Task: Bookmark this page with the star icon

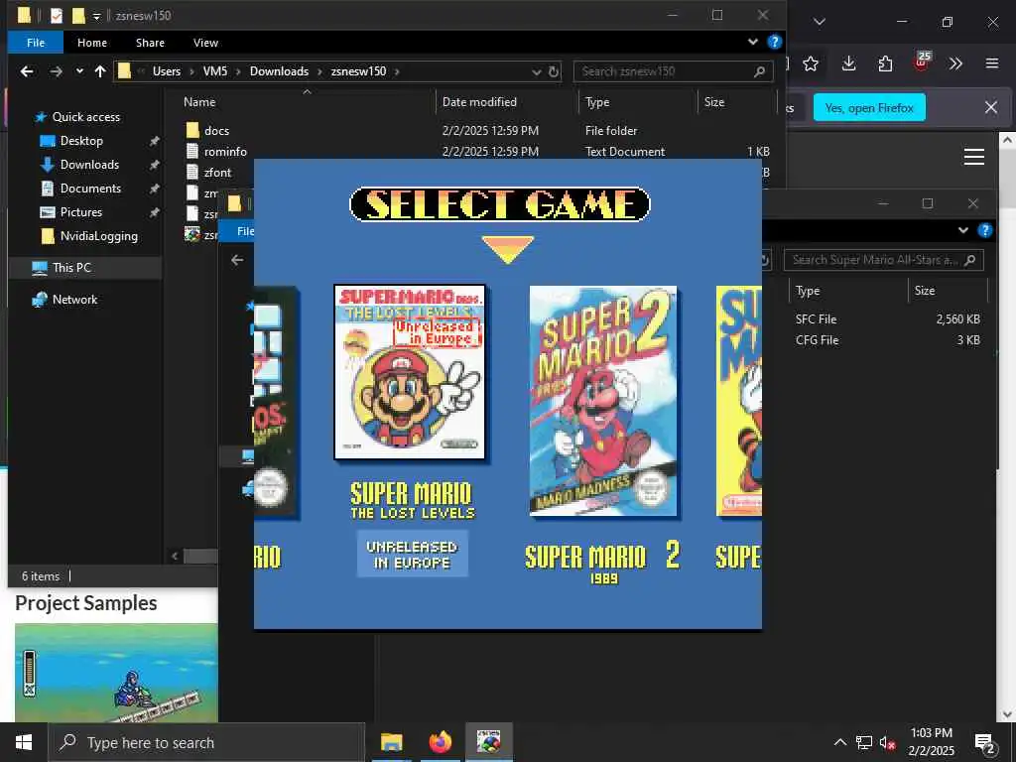Action: (x=810, y=63)
